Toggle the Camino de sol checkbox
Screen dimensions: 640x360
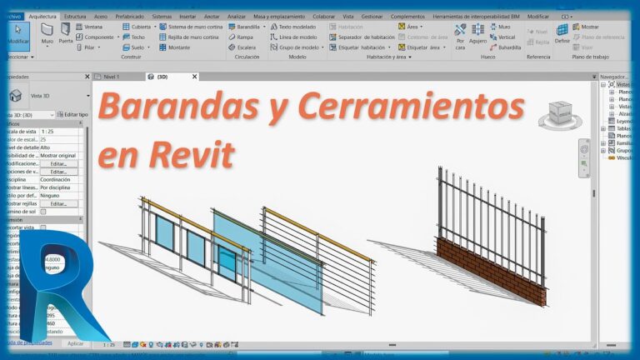click(43, 212)
